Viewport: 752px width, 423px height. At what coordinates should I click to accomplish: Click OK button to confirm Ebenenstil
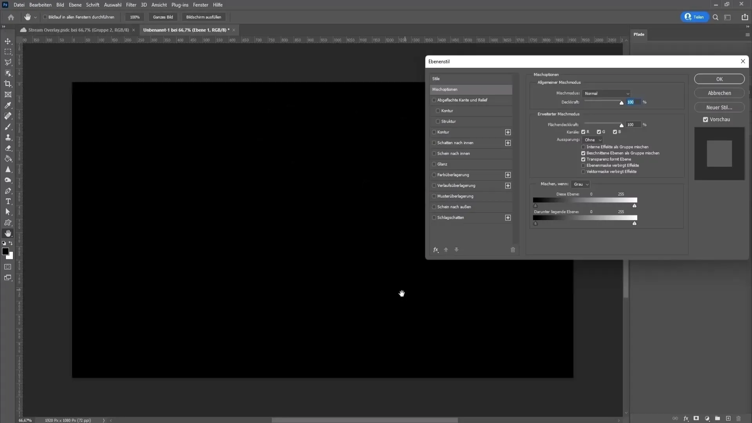[x=719, y=78]
